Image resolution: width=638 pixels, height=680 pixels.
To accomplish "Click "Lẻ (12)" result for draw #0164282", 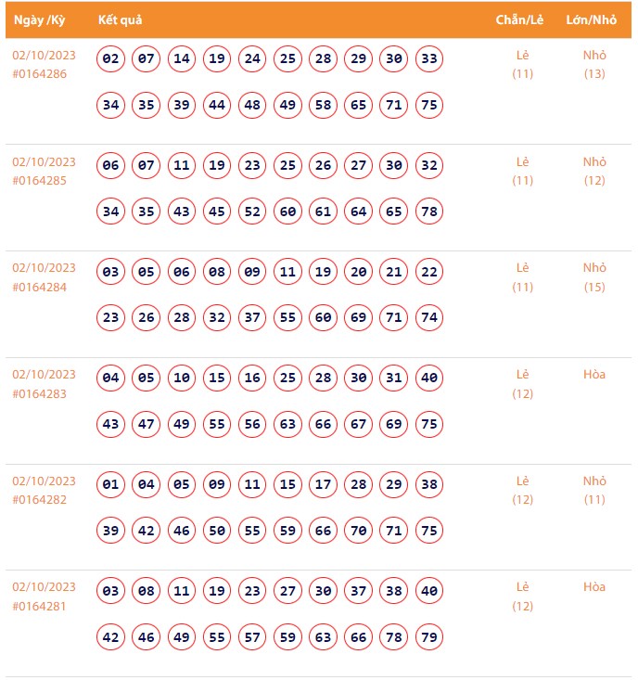I will 523,490.
